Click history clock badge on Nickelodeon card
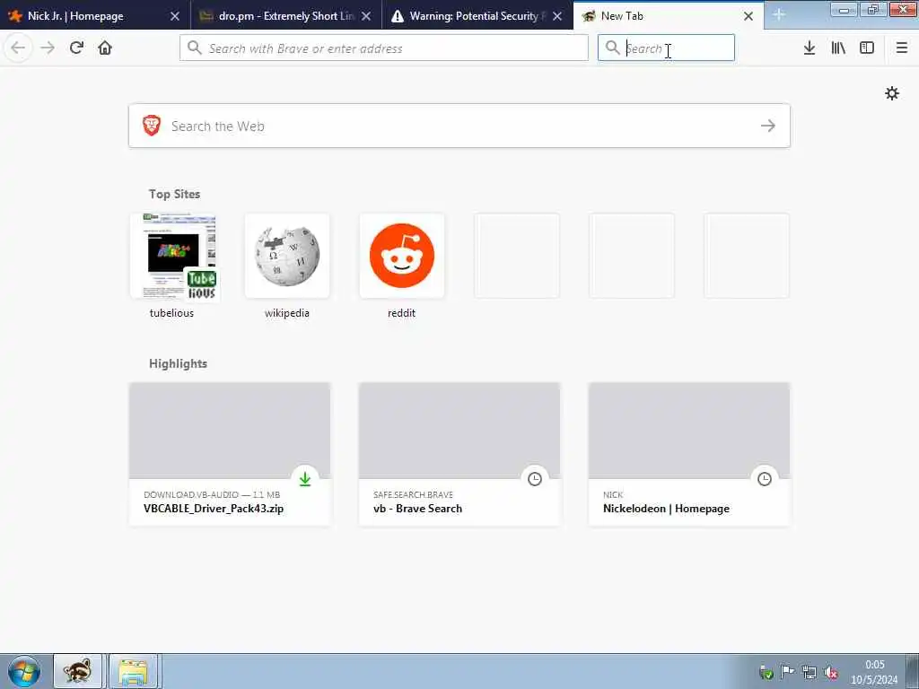The image size is (919, 689). pos(765,479)
